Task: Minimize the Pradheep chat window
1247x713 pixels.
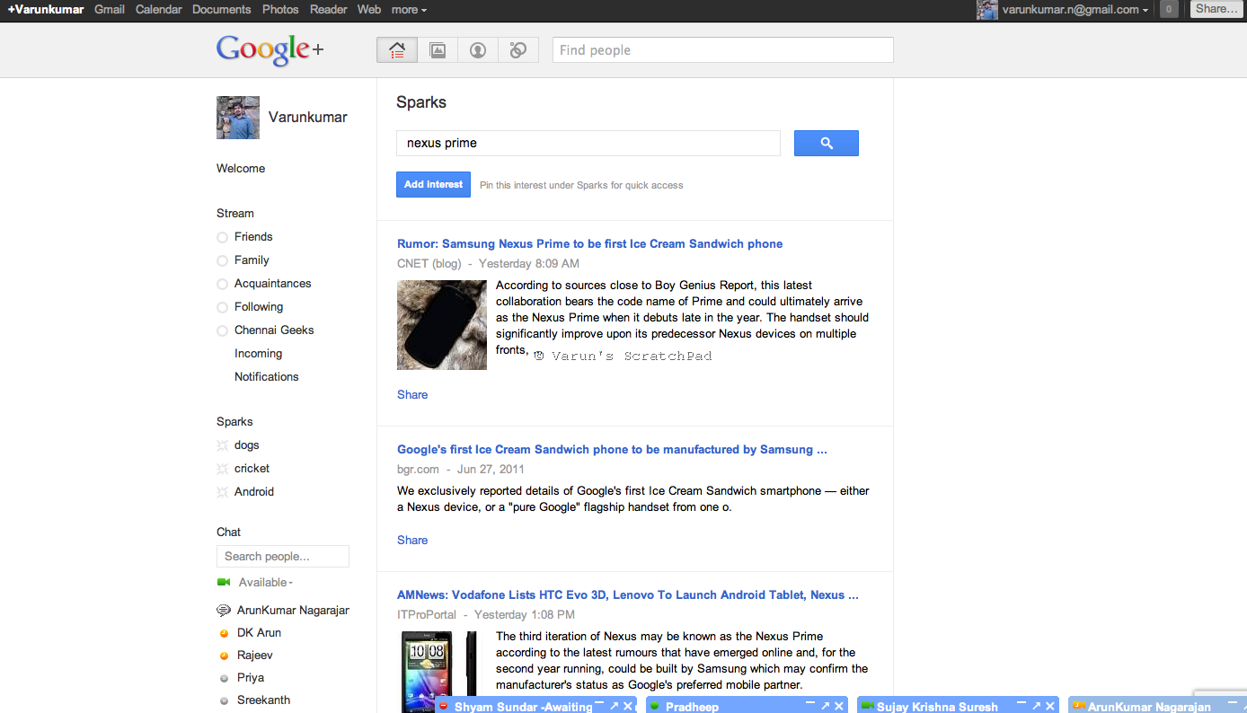Action: tap(810, 705)
